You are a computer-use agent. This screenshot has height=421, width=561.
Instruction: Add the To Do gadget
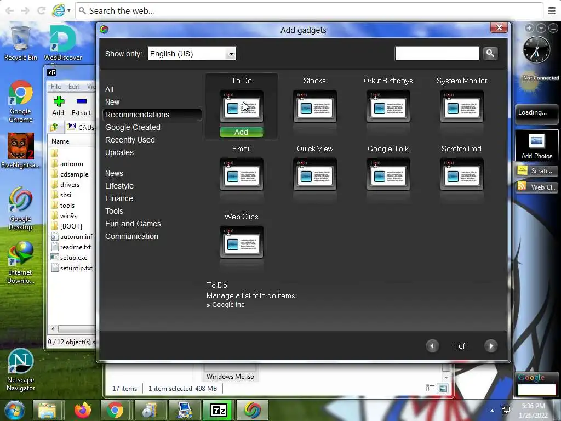242,132
